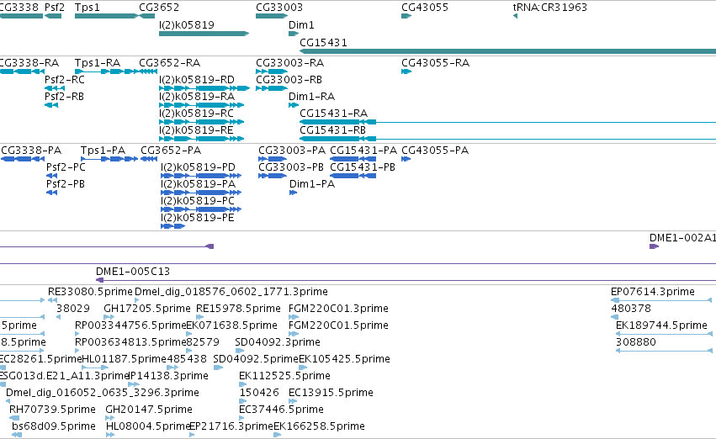Image resolution: width=716 pixels, height=439 pixels.
Task: Select the CG15431-PB protein glyph
Action: click(x=353, y=176)
